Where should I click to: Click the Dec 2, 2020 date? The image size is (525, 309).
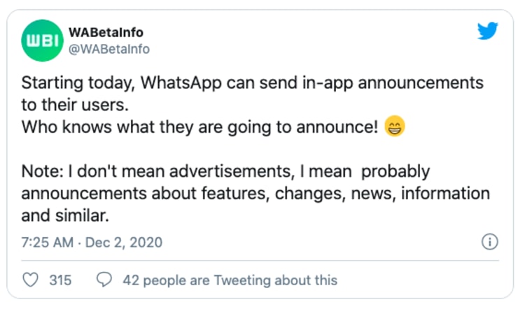click(125, 243)
